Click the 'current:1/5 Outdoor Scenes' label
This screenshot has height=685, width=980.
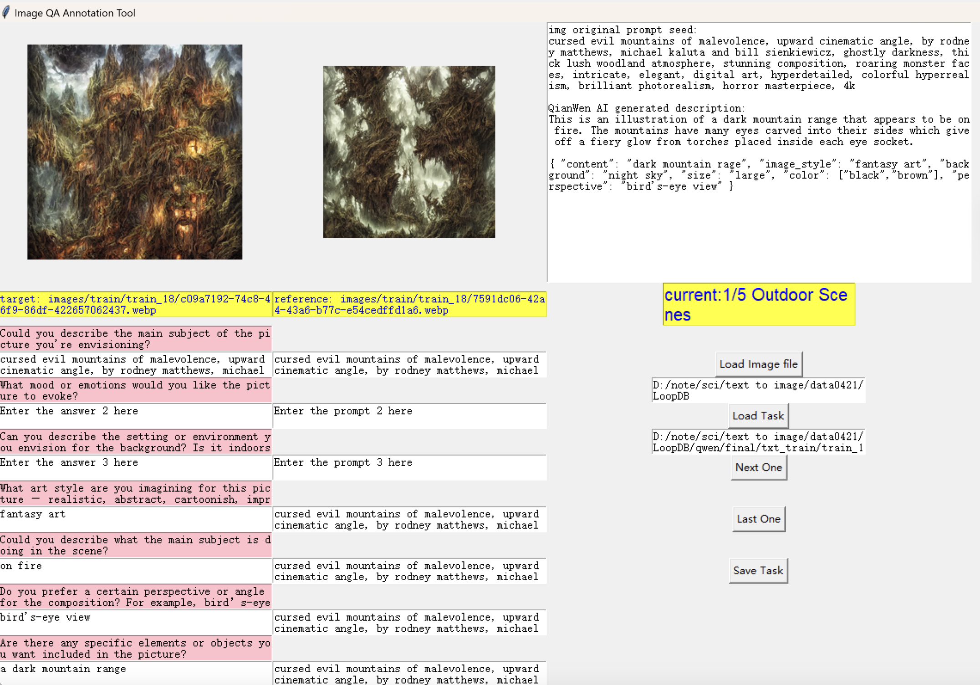tap(759, 304)
